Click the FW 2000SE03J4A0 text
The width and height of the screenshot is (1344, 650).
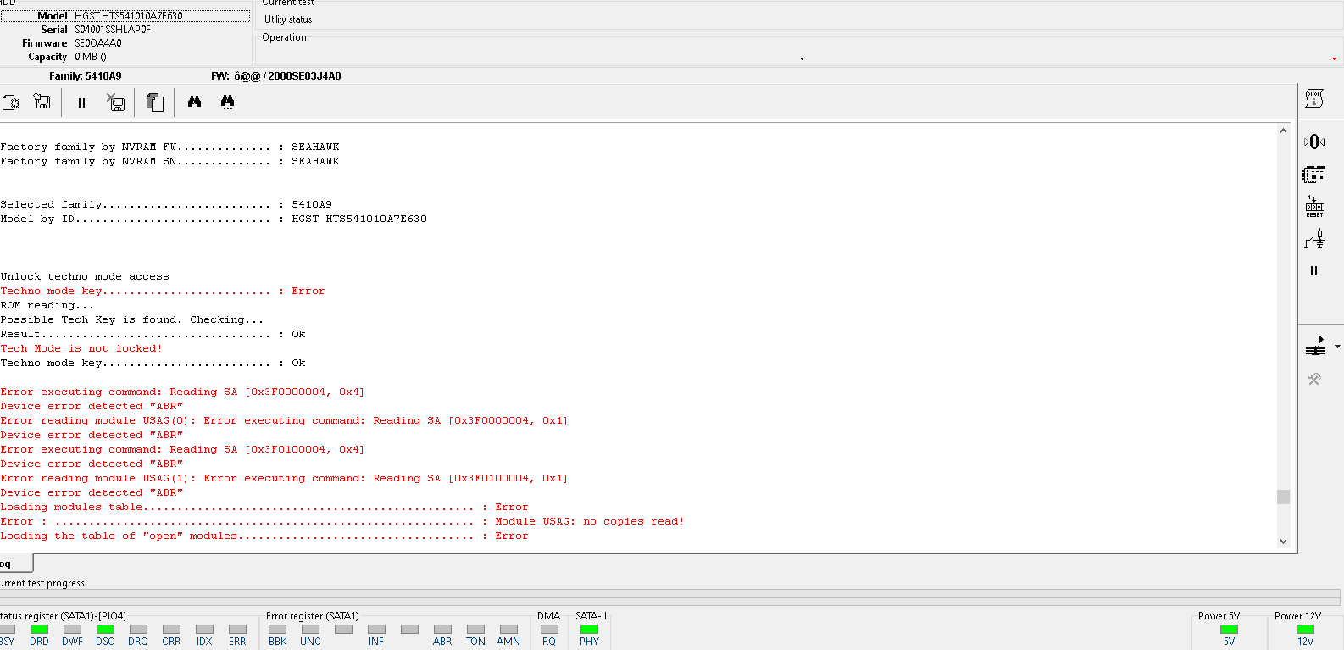pos(276,76)
